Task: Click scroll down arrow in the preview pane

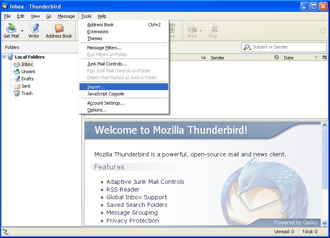Action: [324, 223]
